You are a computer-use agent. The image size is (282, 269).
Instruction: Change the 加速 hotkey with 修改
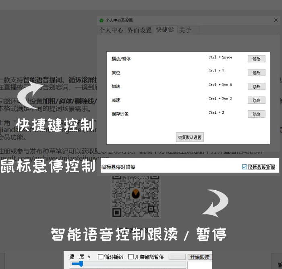coord(256,86)
